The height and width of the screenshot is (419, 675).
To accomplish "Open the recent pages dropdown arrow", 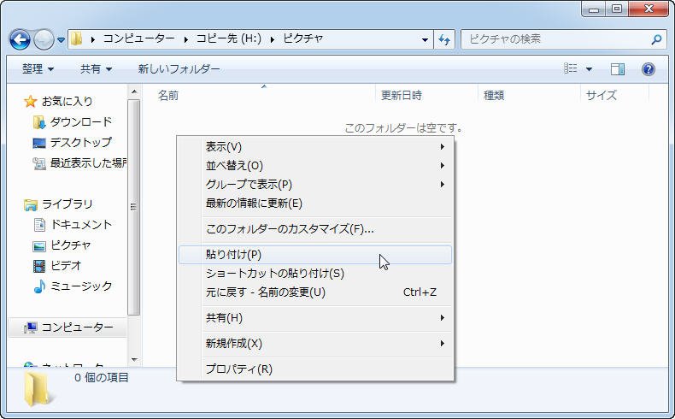I will pos(61,40).
